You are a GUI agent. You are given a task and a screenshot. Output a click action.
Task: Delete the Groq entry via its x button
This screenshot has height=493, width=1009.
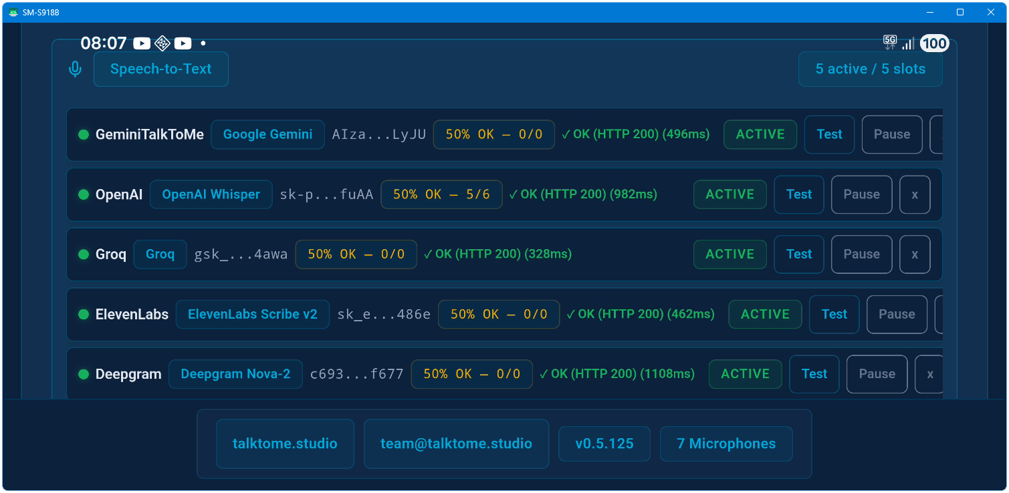915,255
